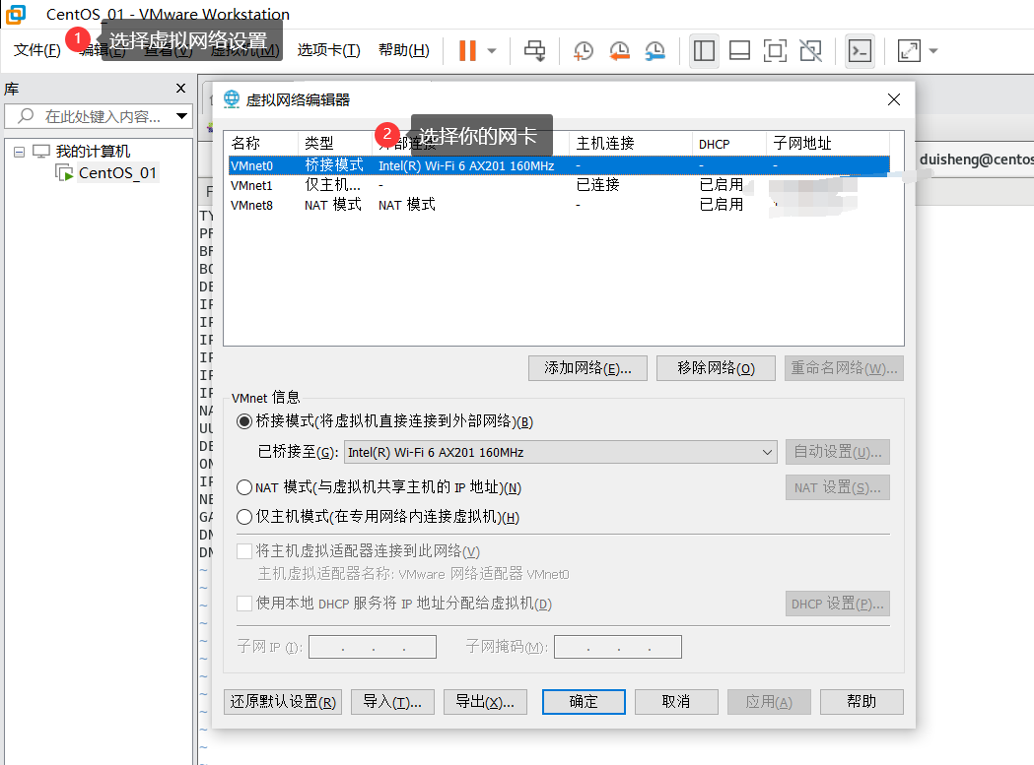Click the 子网掩码 input field
This screenshot has height=765, width=1034.
click(x=618, y=647)
